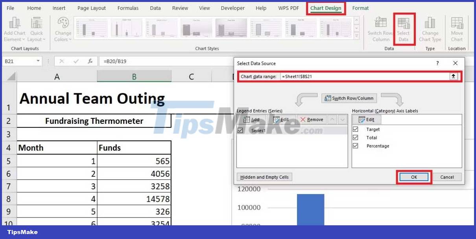Uncheck the Target axis label
The image size is (476, 239).
coord(356,129)
